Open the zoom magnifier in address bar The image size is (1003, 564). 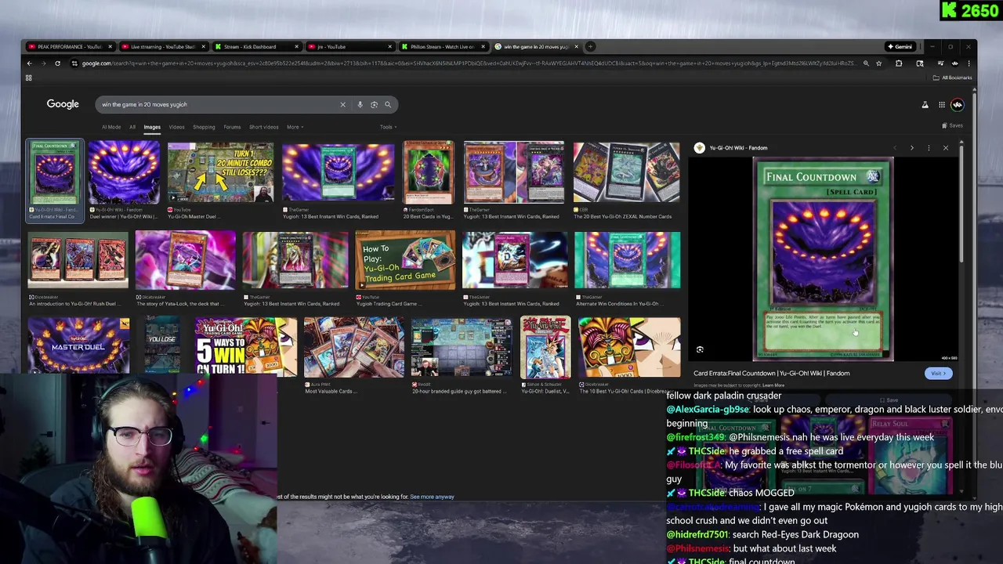tap(866, 63)
